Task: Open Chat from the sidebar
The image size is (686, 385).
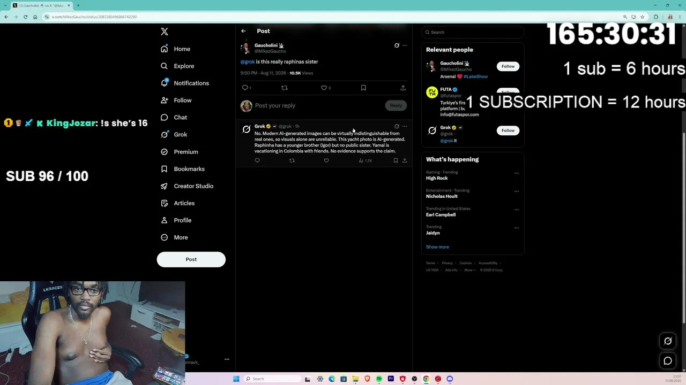Action: pyautogui.click(x=174, y=118)
